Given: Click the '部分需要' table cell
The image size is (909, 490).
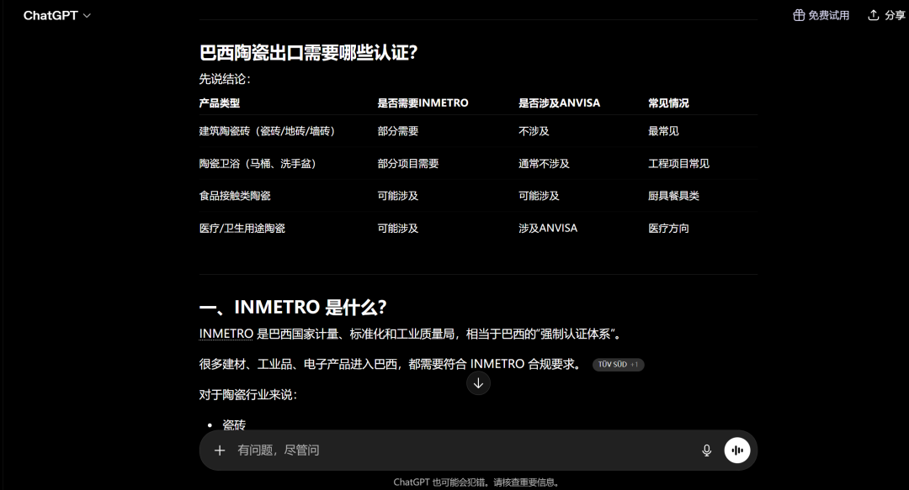Looking at the screenshot, I should tap(397, 131).
